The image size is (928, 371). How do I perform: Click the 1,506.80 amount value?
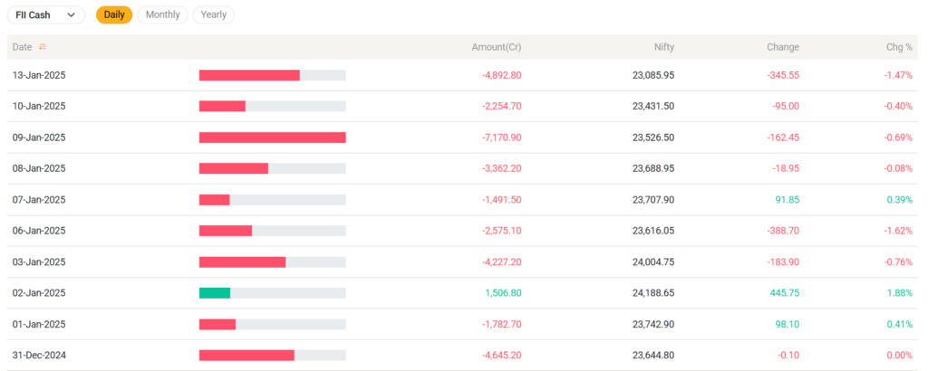tap(502, 293)
